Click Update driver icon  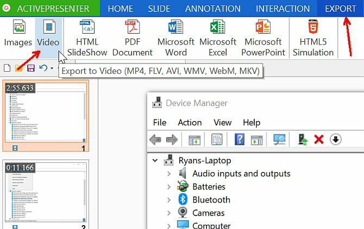coord(303,140)
